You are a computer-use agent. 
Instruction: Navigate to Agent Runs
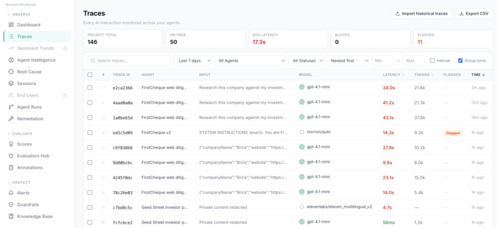click(38, 107)
